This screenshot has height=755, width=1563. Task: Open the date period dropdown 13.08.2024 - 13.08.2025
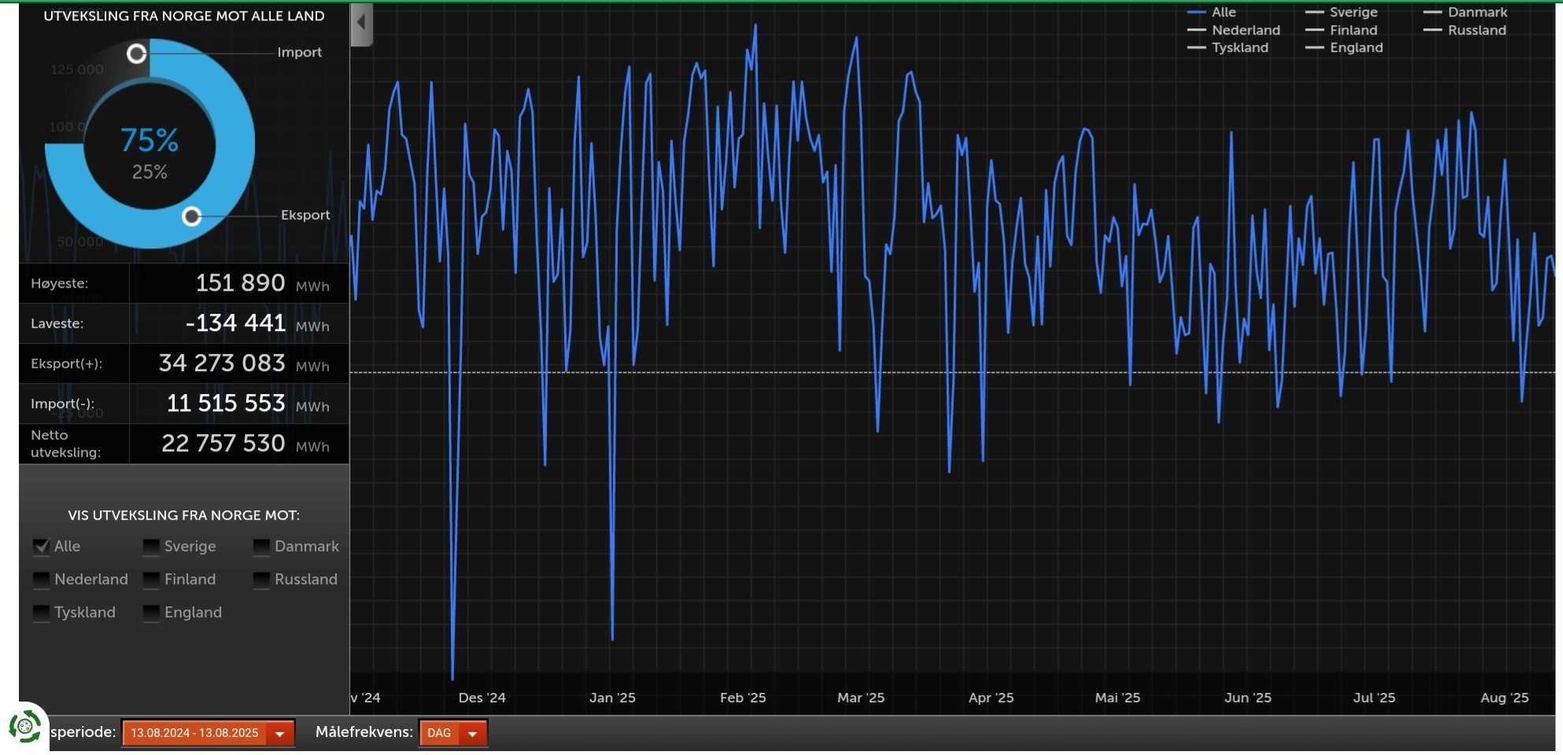[208, 733]
